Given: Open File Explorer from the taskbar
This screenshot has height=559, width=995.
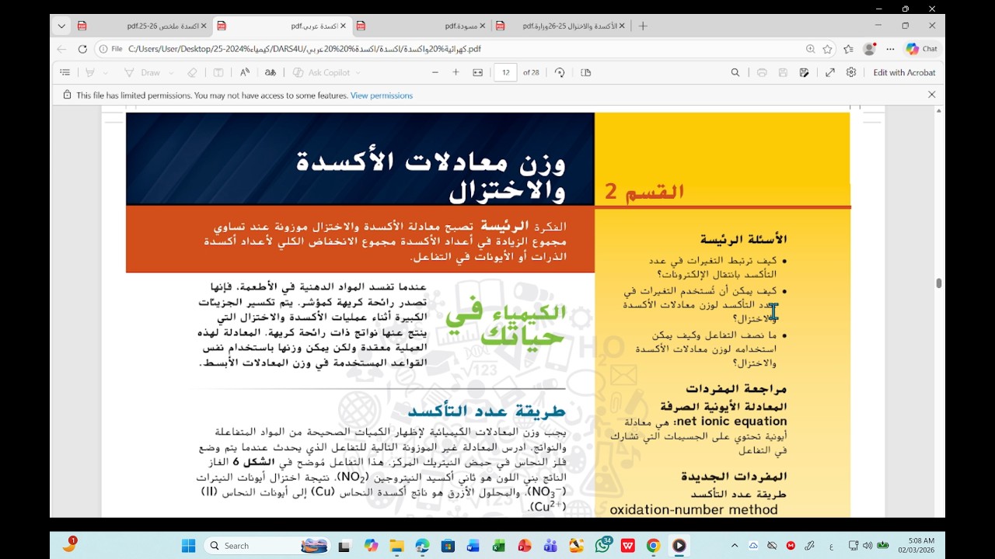Looking at the screenshot, I should 396,546.
